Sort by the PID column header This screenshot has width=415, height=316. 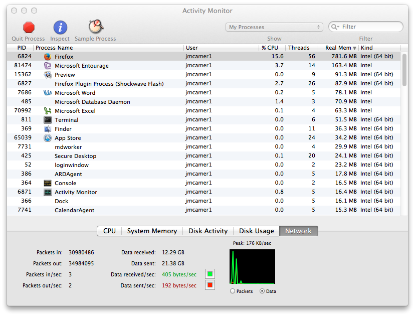pos(20,48)
